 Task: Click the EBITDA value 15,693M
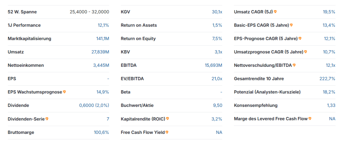[x=214, y=65]
